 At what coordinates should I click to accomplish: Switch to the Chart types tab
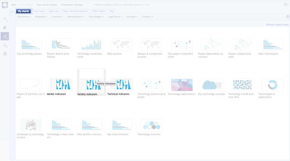point(39,11)
